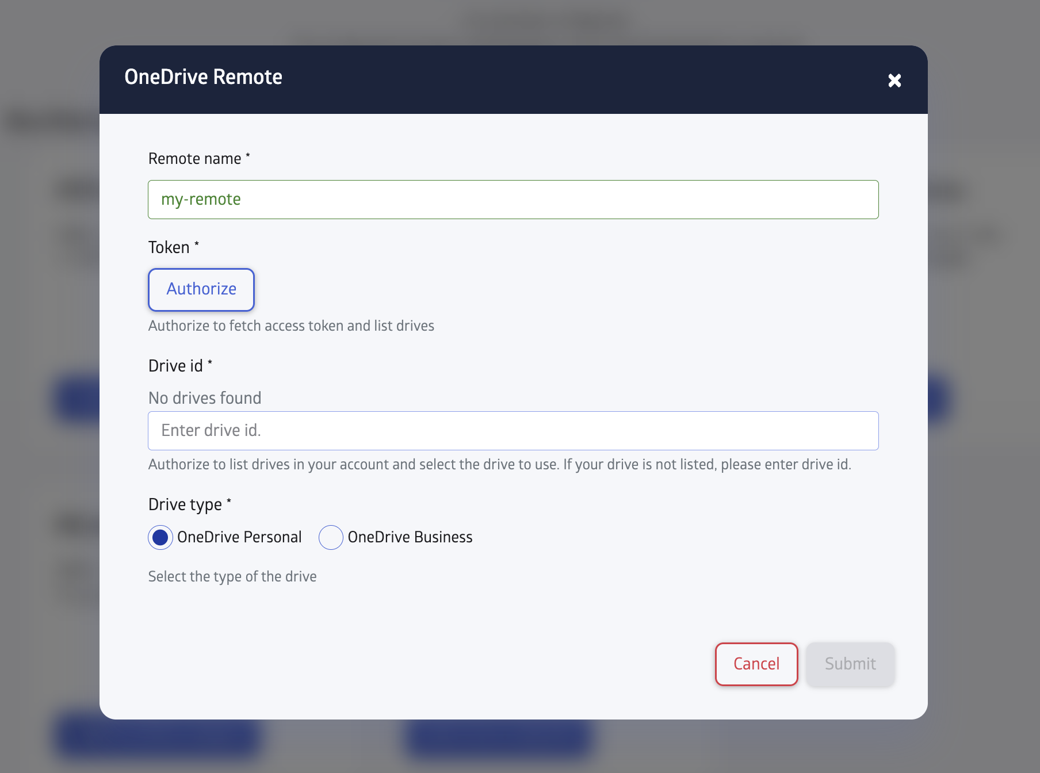The height and width of the screenshot is (773, 1040).
Task: Click the Remote name input showing my-remote
Action: pyautogui.click(x=513, y=200)
